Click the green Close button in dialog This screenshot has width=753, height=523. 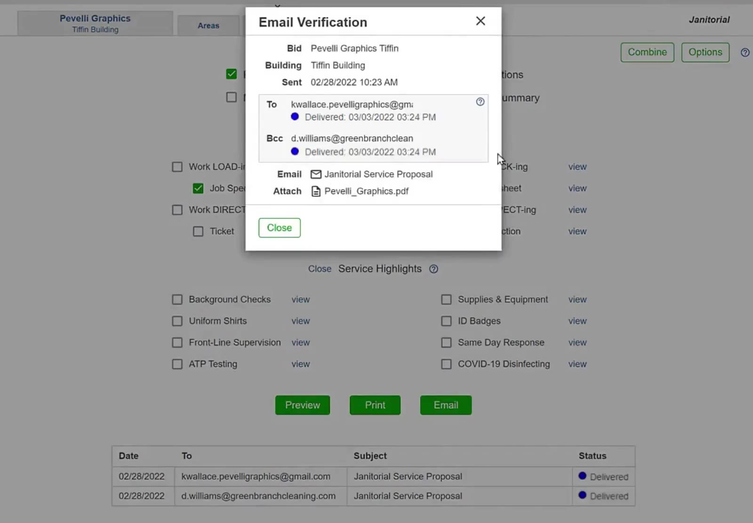(280, 228)
